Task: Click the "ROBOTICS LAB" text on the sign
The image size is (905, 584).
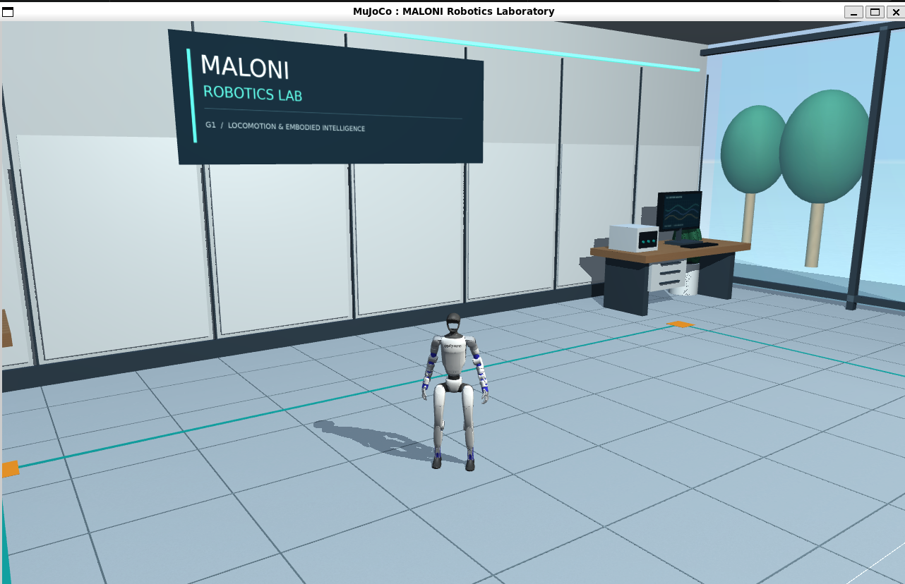Action: pyautogui.click(x=253, y=93)
